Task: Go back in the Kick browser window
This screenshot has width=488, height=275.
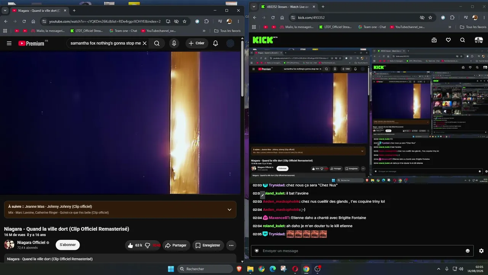Action: coord(255,18)
